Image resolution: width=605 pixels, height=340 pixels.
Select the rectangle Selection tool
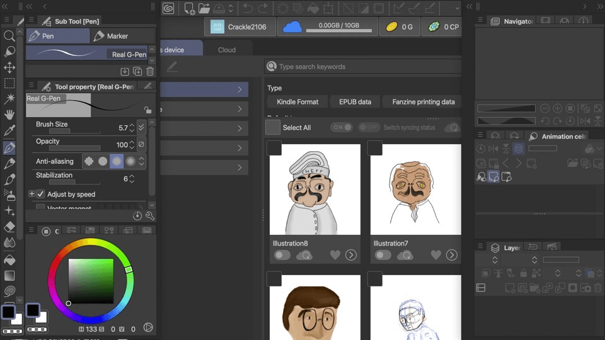[x=9, y=83]
